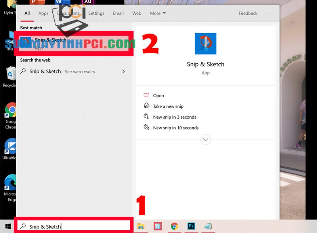
Task: Open Photoshop from taskbar
Action: coord(191,226)
